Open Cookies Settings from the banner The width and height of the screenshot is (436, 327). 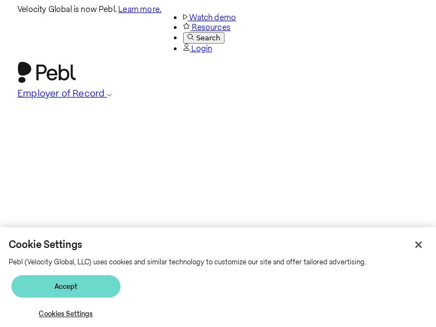point(65,313)
